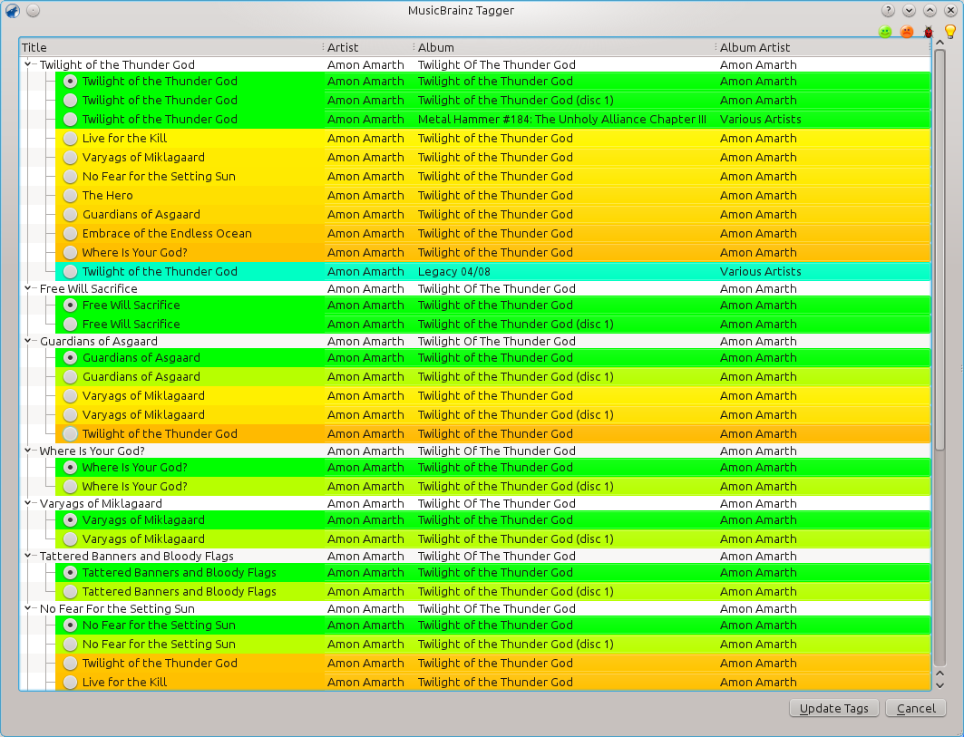The width and height of the screenshot is (964, 737).
Task: Toggle the on-all-desktops pin button in titlebar
Action: pos(34,11)
